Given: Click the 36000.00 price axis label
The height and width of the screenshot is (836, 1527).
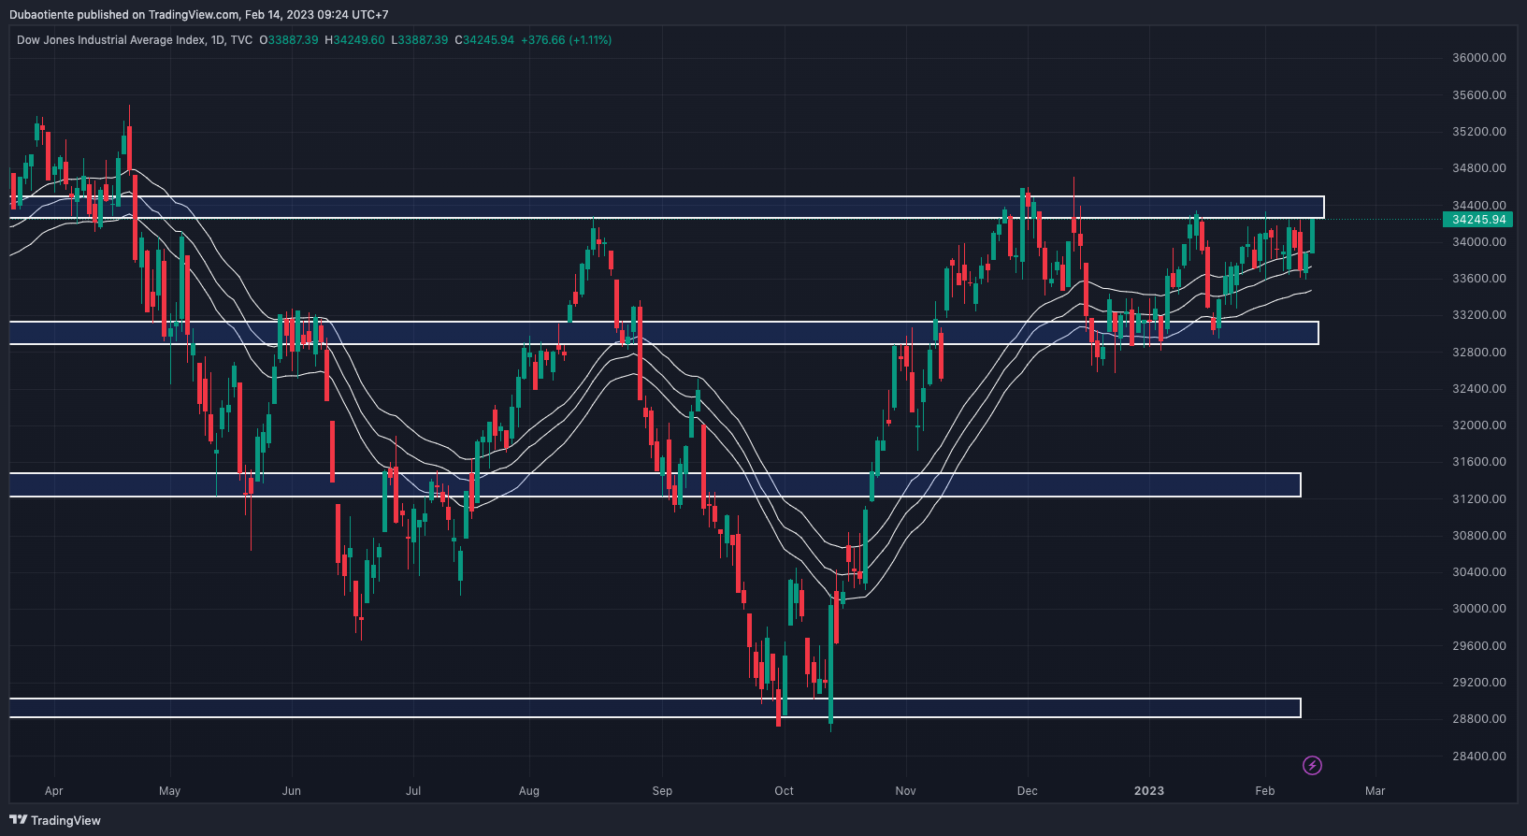Looking at the screenshot, I should 1478,58.
